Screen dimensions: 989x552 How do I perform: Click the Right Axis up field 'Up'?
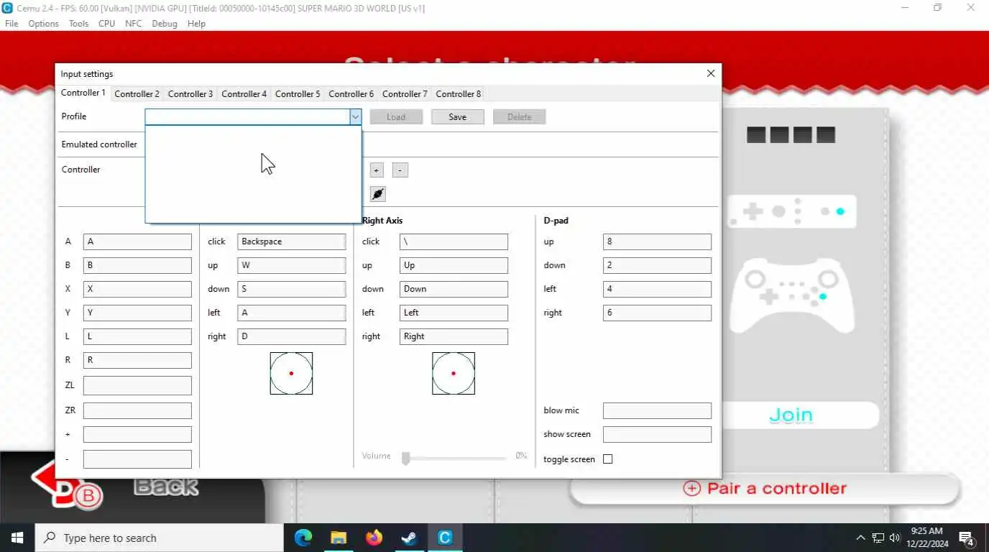(x=454, y=265)
